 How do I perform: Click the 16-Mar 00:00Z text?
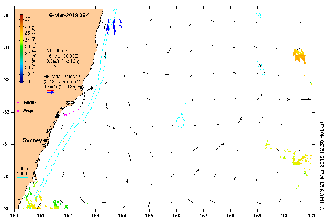(x=62, y=56)
